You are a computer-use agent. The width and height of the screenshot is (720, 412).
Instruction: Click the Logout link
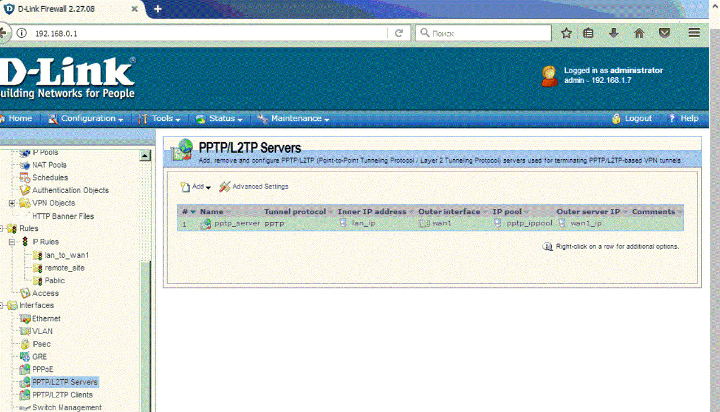click(632, 119)
